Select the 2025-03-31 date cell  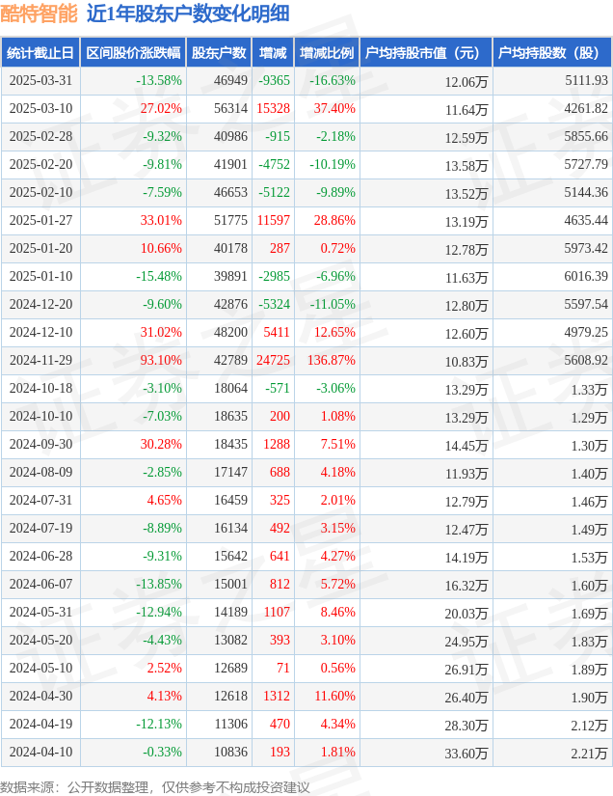(41, 80)
